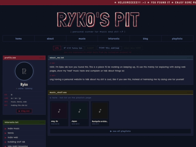This screenshot has width=196, height=147.
Task: Click the red arrow beside 'indie music'
Action: [5, 128]
